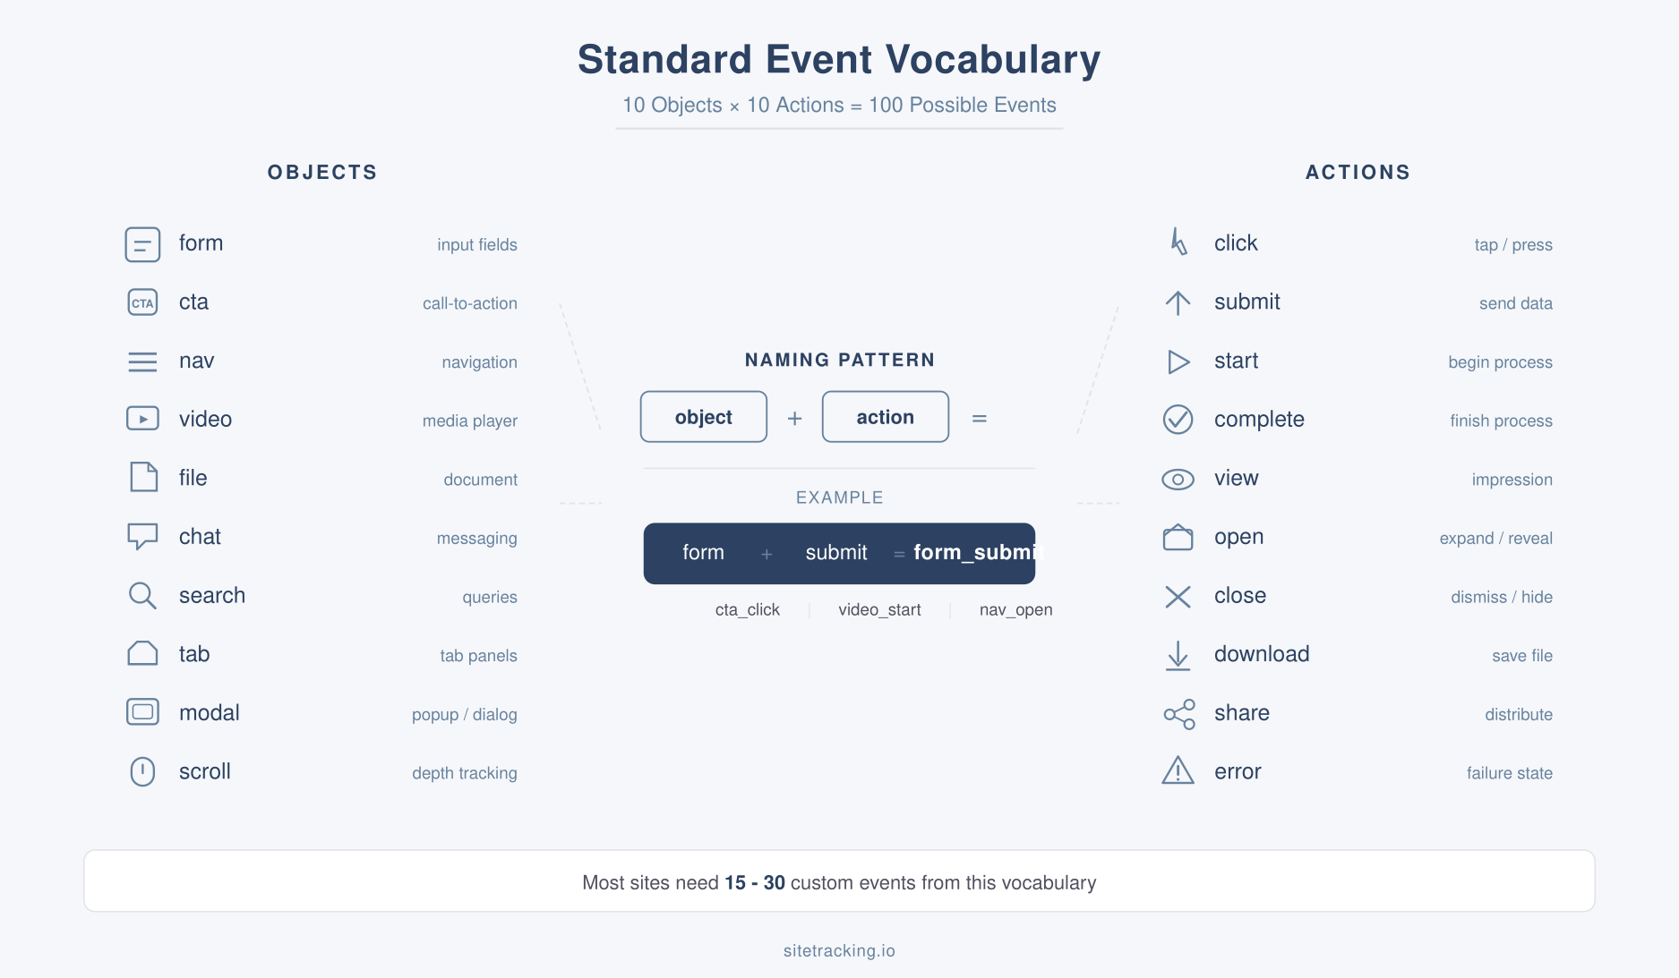The image size is (1679, 978).
Task: Click the object pill in naming pattern
Action: (703, 416)
